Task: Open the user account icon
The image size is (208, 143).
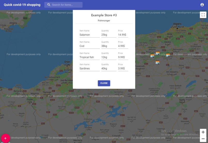Action: 202,5
